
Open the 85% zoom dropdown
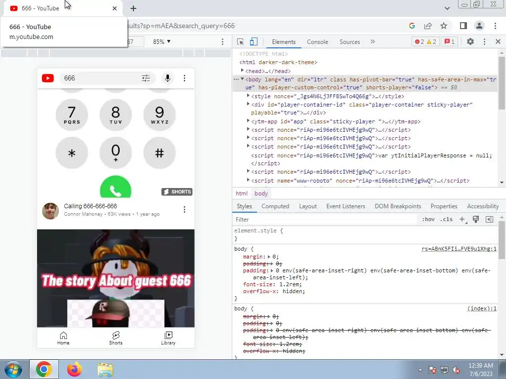pos(162,41)
